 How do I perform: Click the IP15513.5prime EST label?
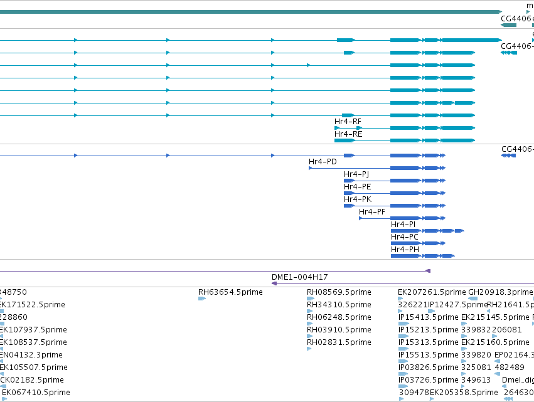tap(429, 355)
